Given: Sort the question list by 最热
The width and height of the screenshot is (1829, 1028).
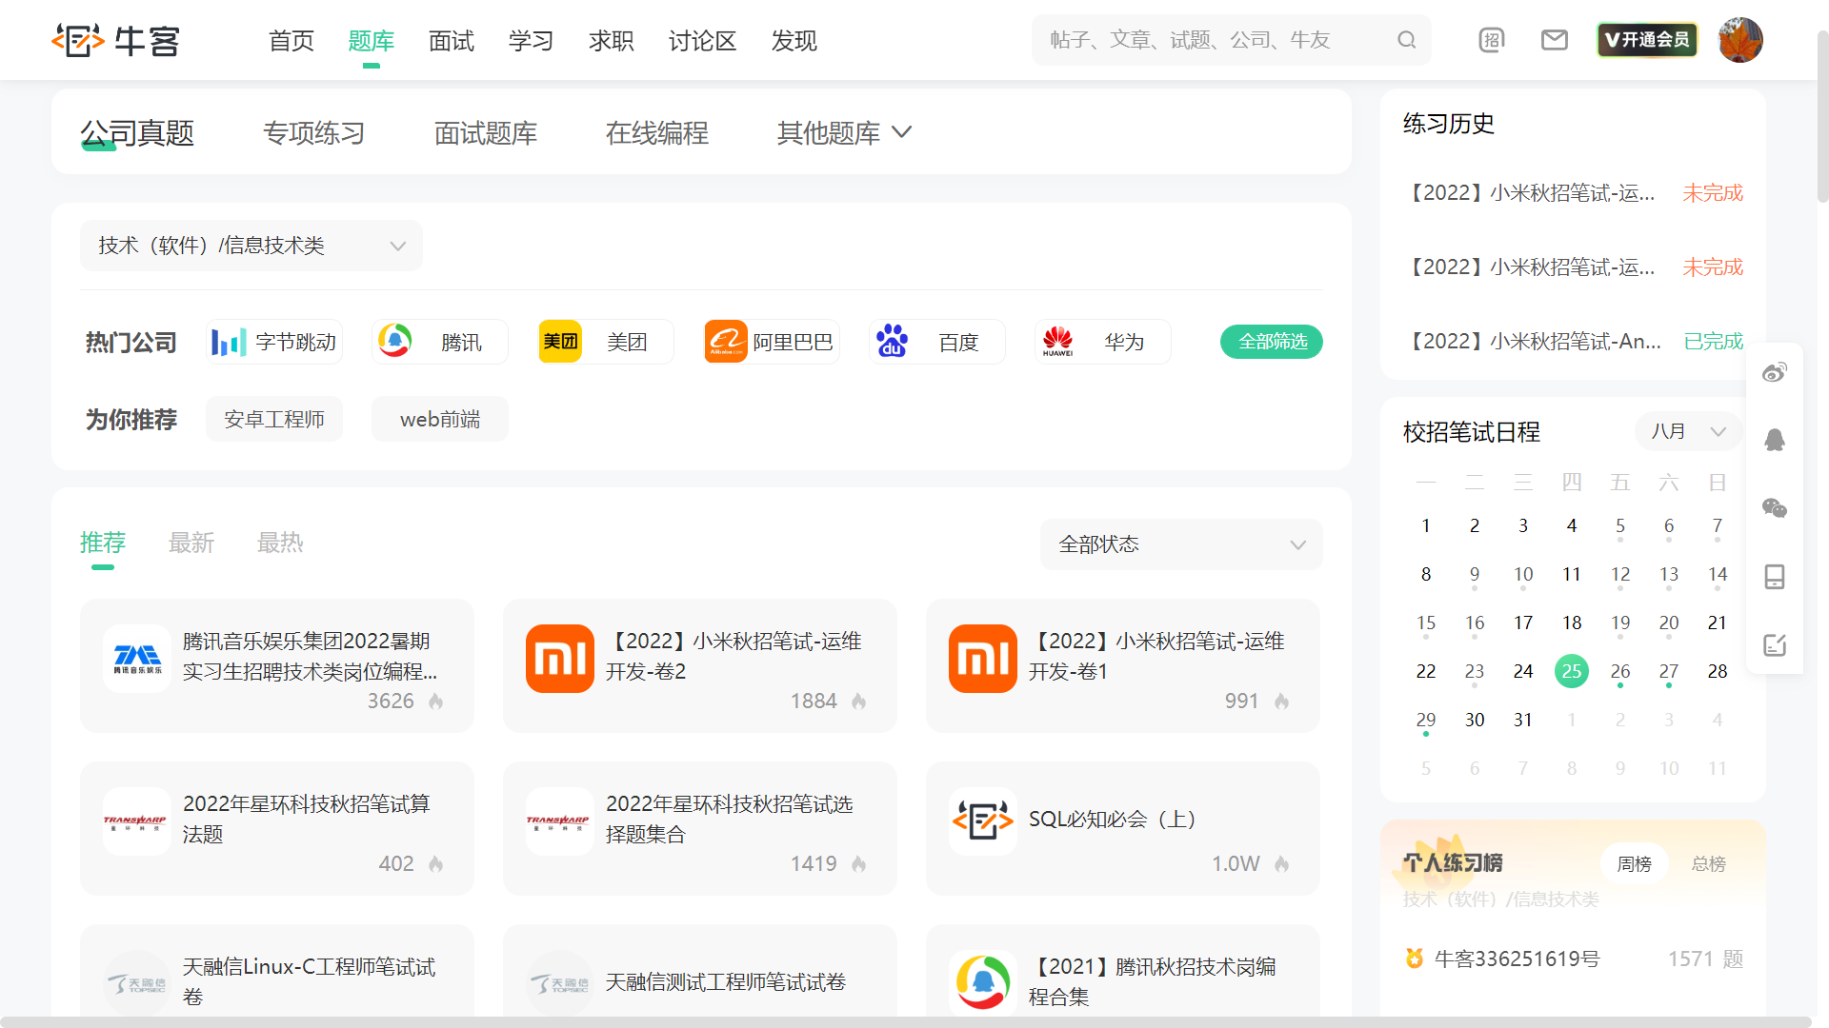Looking at the screenshot, I should [x=280, y=543].
